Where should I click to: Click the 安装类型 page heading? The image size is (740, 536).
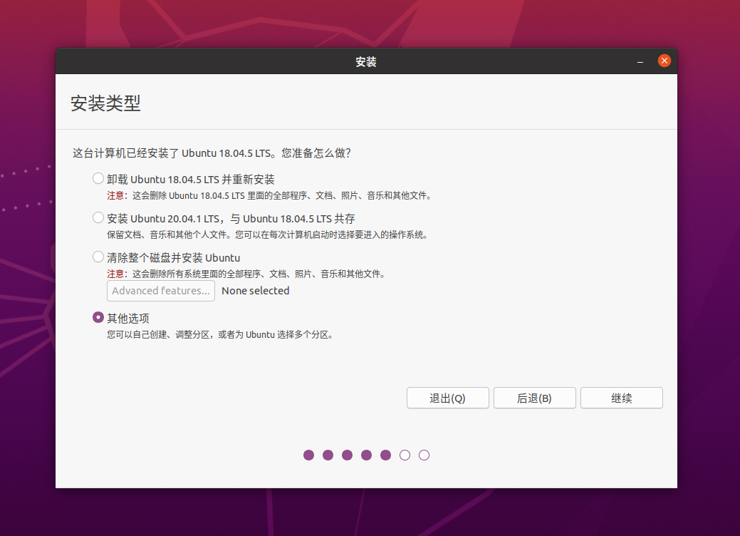tap(105, 103)
